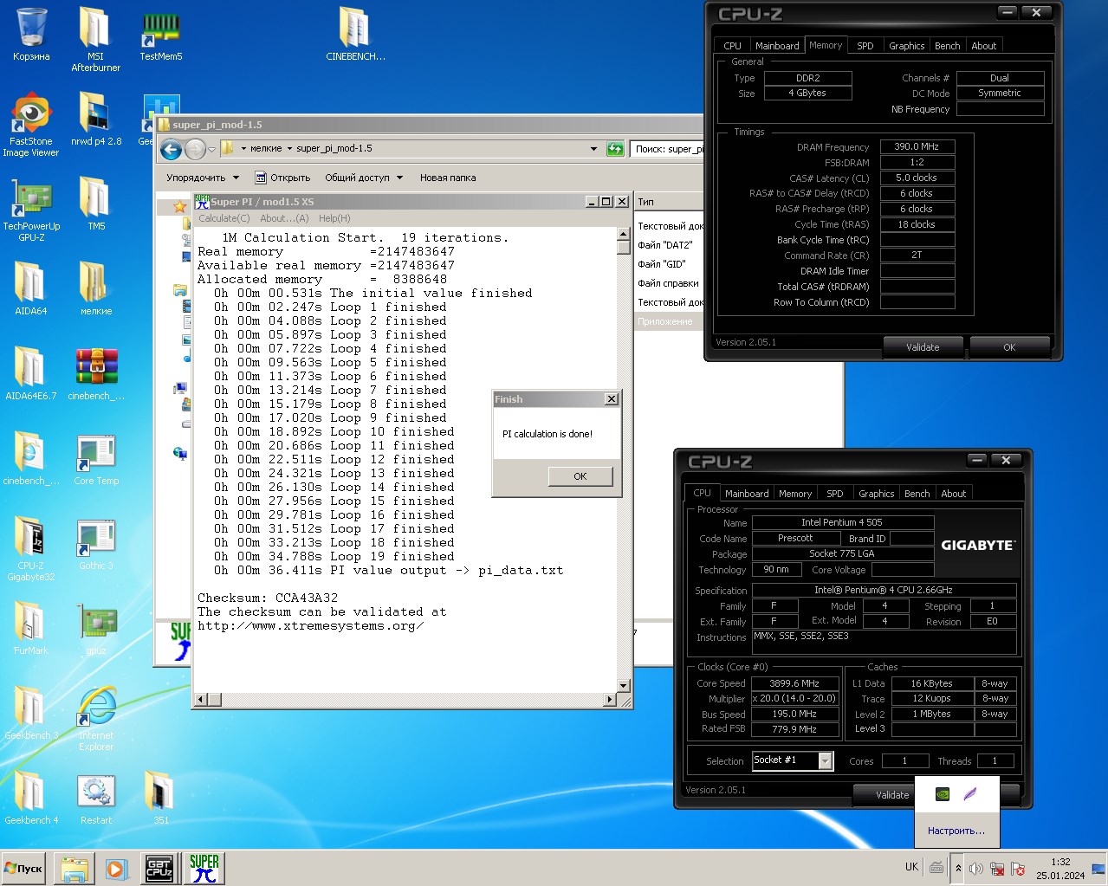Launch FastStone Image Viewer from the desktop
The image size is (1108, 886).
coord(31,124)
